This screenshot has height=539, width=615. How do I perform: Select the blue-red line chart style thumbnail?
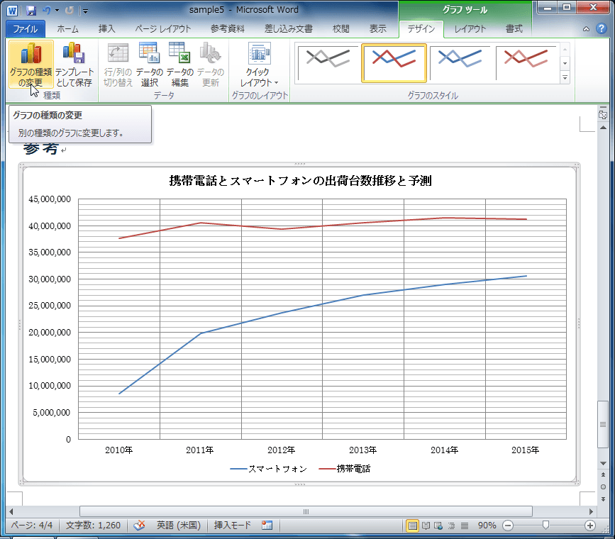[x=394, y=63]
